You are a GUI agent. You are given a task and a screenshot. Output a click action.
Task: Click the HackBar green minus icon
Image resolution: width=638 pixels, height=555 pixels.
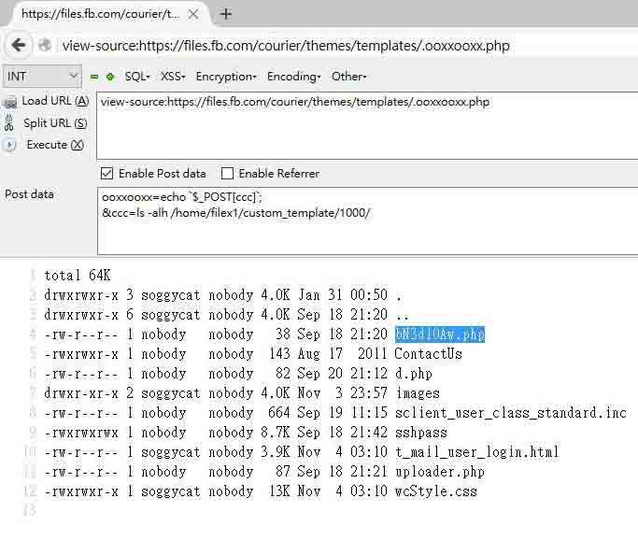click(94, 77)
